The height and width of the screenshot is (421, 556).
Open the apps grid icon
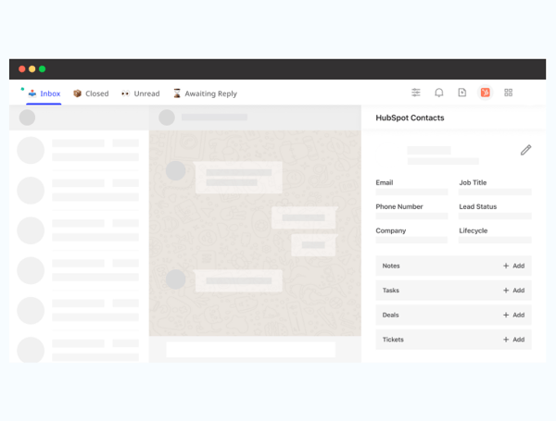pos(509,93)
